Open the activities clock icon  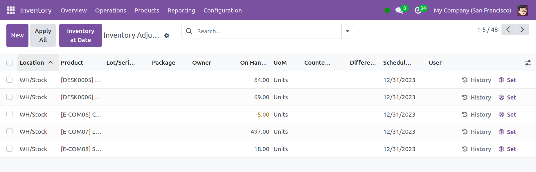coord(418,10)
